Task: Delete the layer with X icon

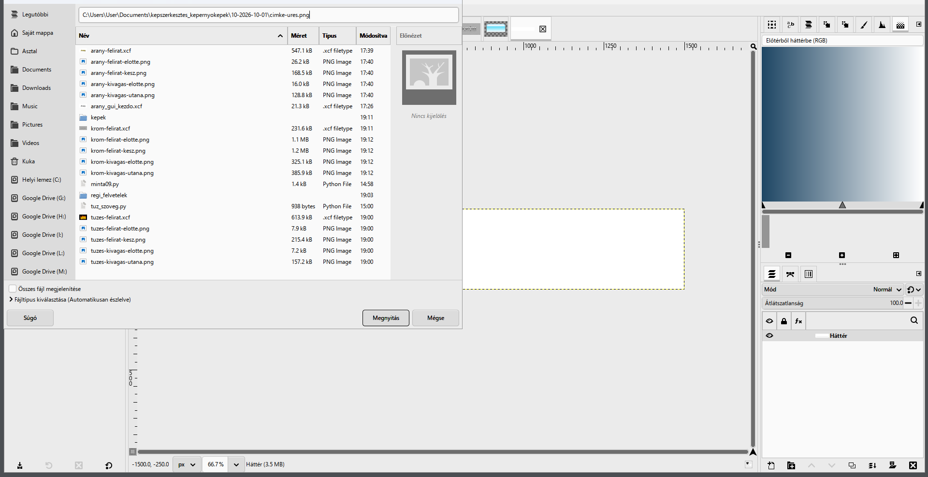Action: pos(913,465)
